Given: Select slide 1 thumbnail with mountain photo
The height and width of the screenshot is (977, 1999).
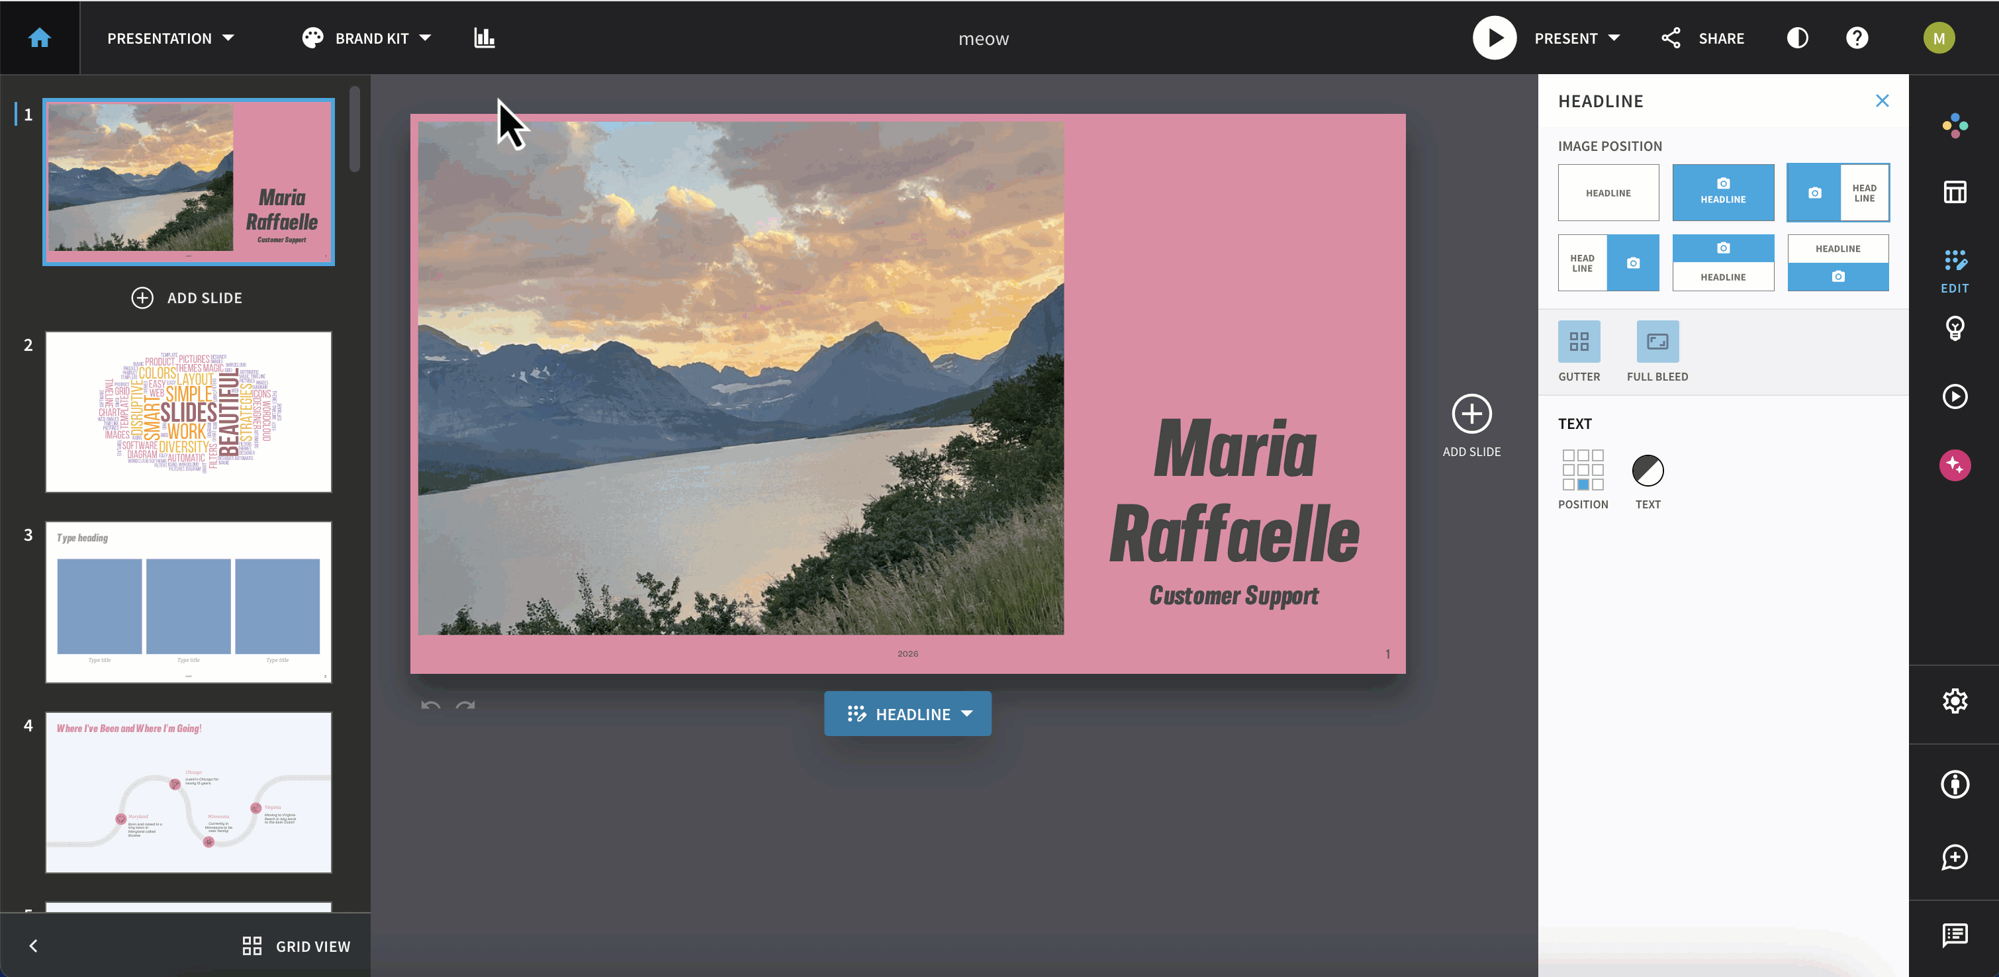Looking at the screenshot, I should pos(189,181).
